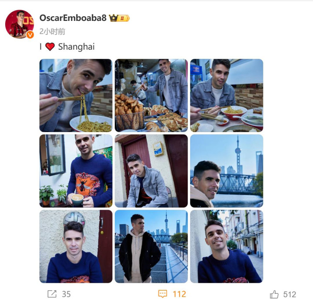Screen dimensions: 313x299
Task: Click the 35 repost count
Action: 66,294
